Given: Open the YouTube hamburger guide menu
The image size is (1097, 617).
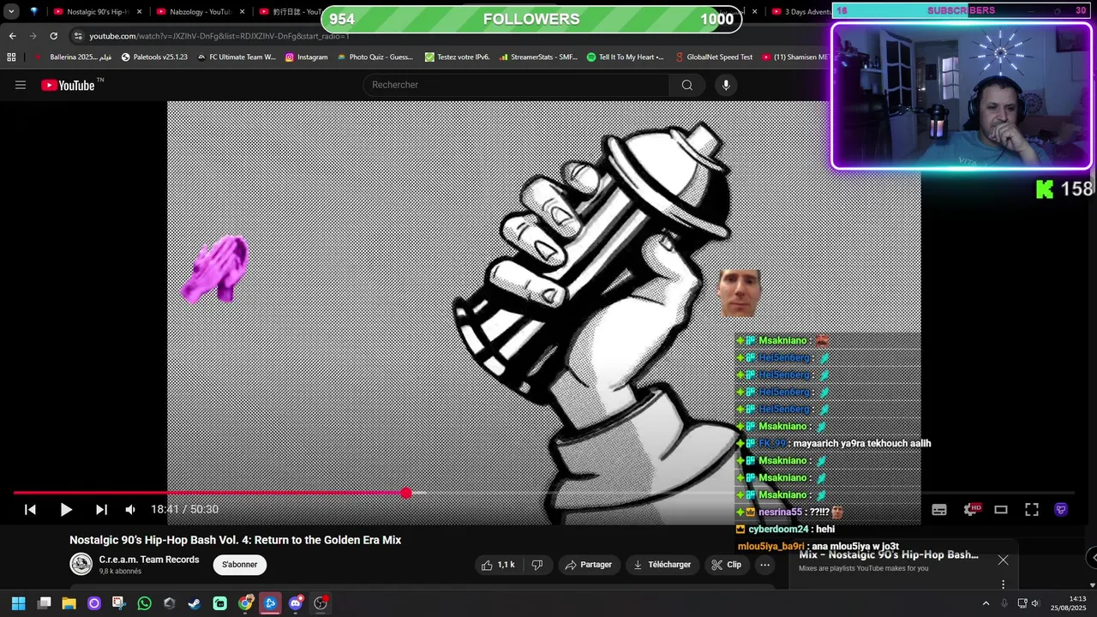Looking at the screenshot, I should coord(21,85).
